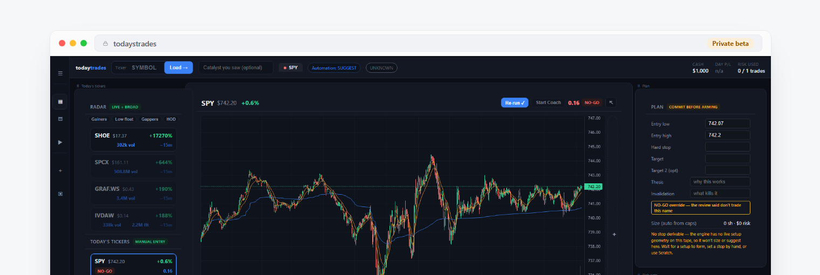This screenshot has width=820, height=275.
Task: Click the chart expand arrow icon
Action: pos(611,102)
